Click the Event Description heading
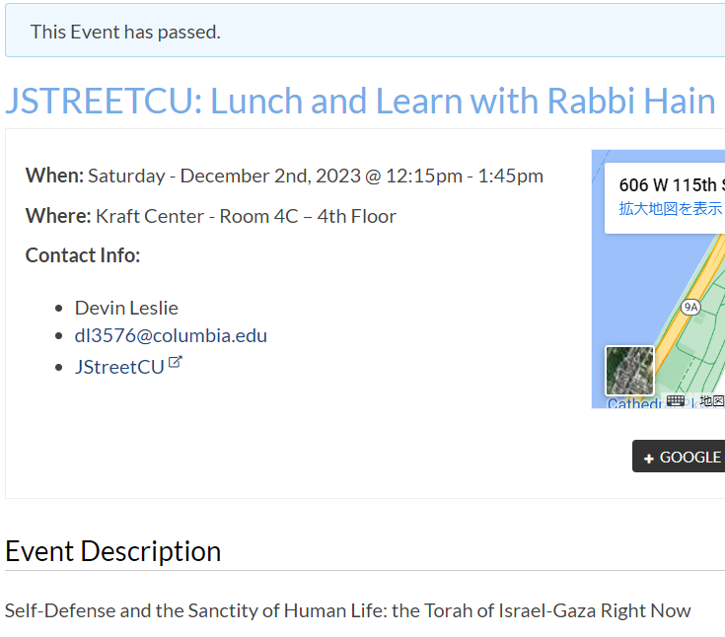The image size is (725, 637). [x=112, y=550]
